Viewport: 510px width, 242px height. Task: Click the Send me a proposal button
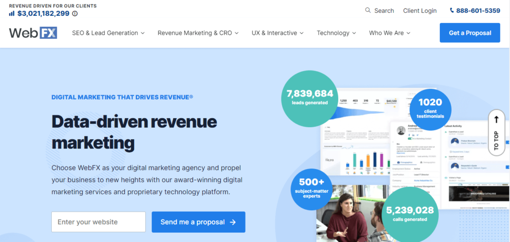click(x=198, y=222)
